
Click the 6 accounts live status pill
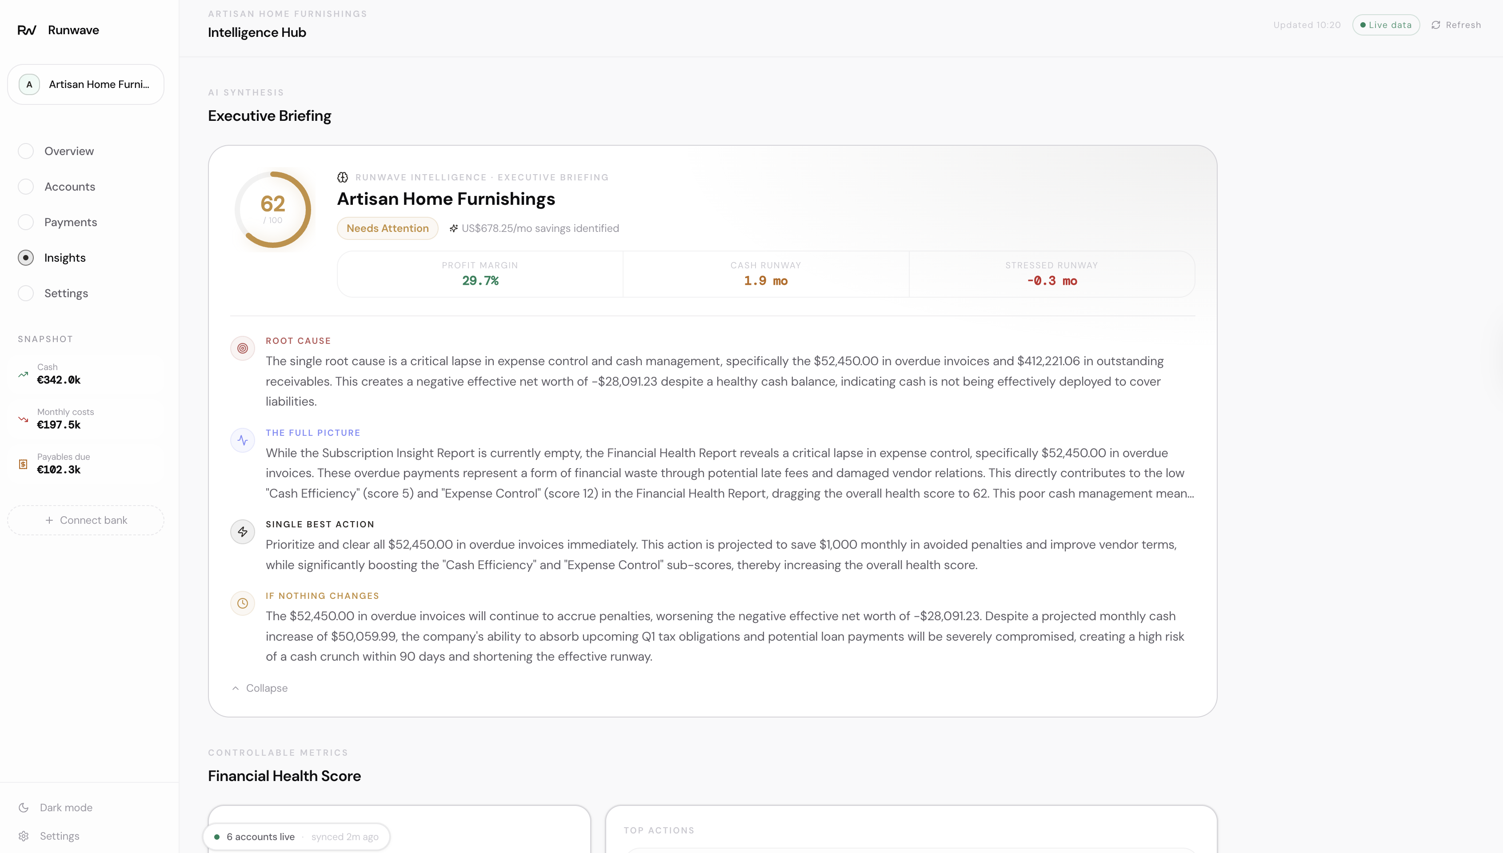click(296, 837)
